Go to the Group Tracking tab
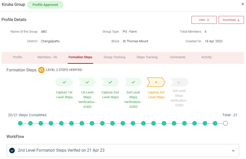This screenshot has height=159, width=246. coord(114,57)
